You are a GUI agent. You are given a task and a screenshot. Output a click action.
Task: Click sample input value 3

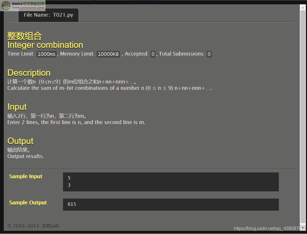click(69, 185)
